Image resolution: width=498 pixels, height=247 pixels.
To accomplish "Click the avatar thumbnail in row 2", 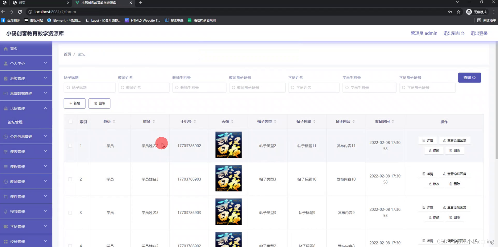I will pos(228,178).
